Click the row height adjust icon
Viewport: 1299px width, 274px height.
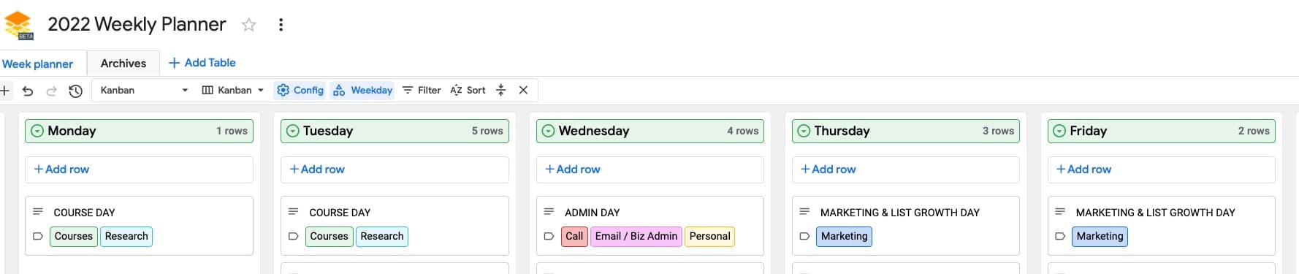tap(500, 90)
